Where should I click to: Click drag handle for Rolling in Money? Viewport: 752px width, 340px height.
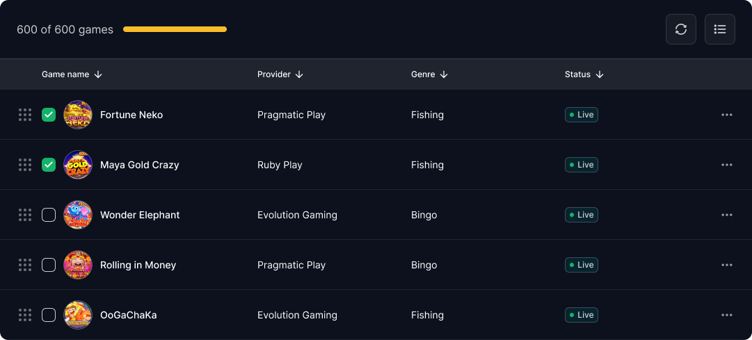coord(25,265)
